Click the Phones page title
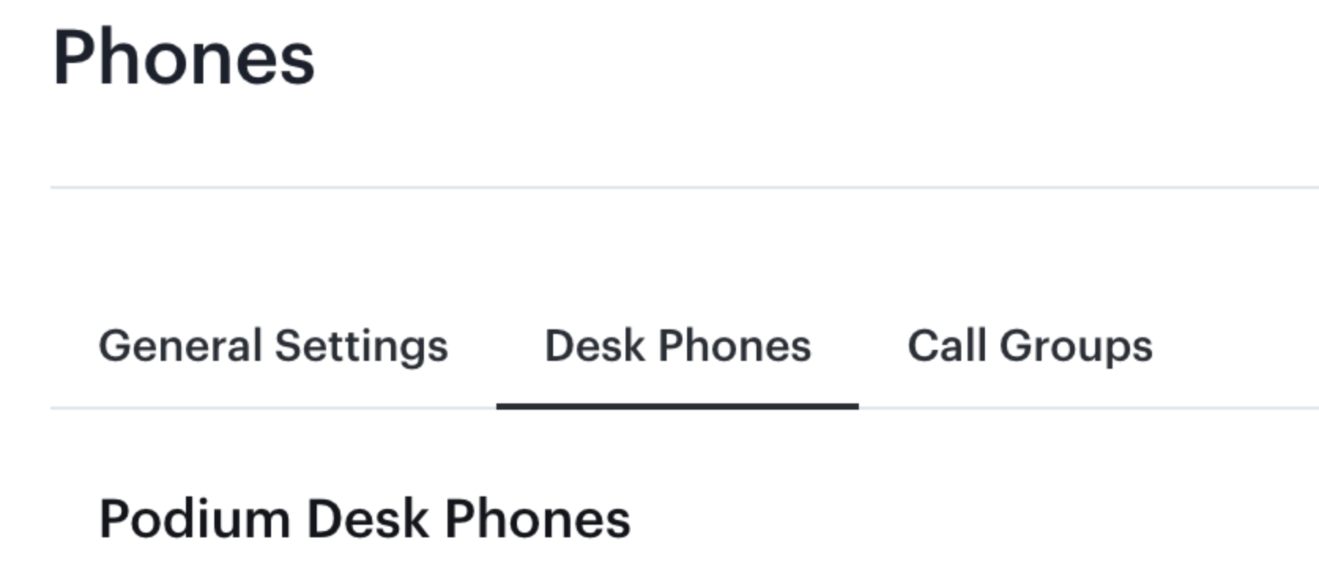 pos(184,58)
